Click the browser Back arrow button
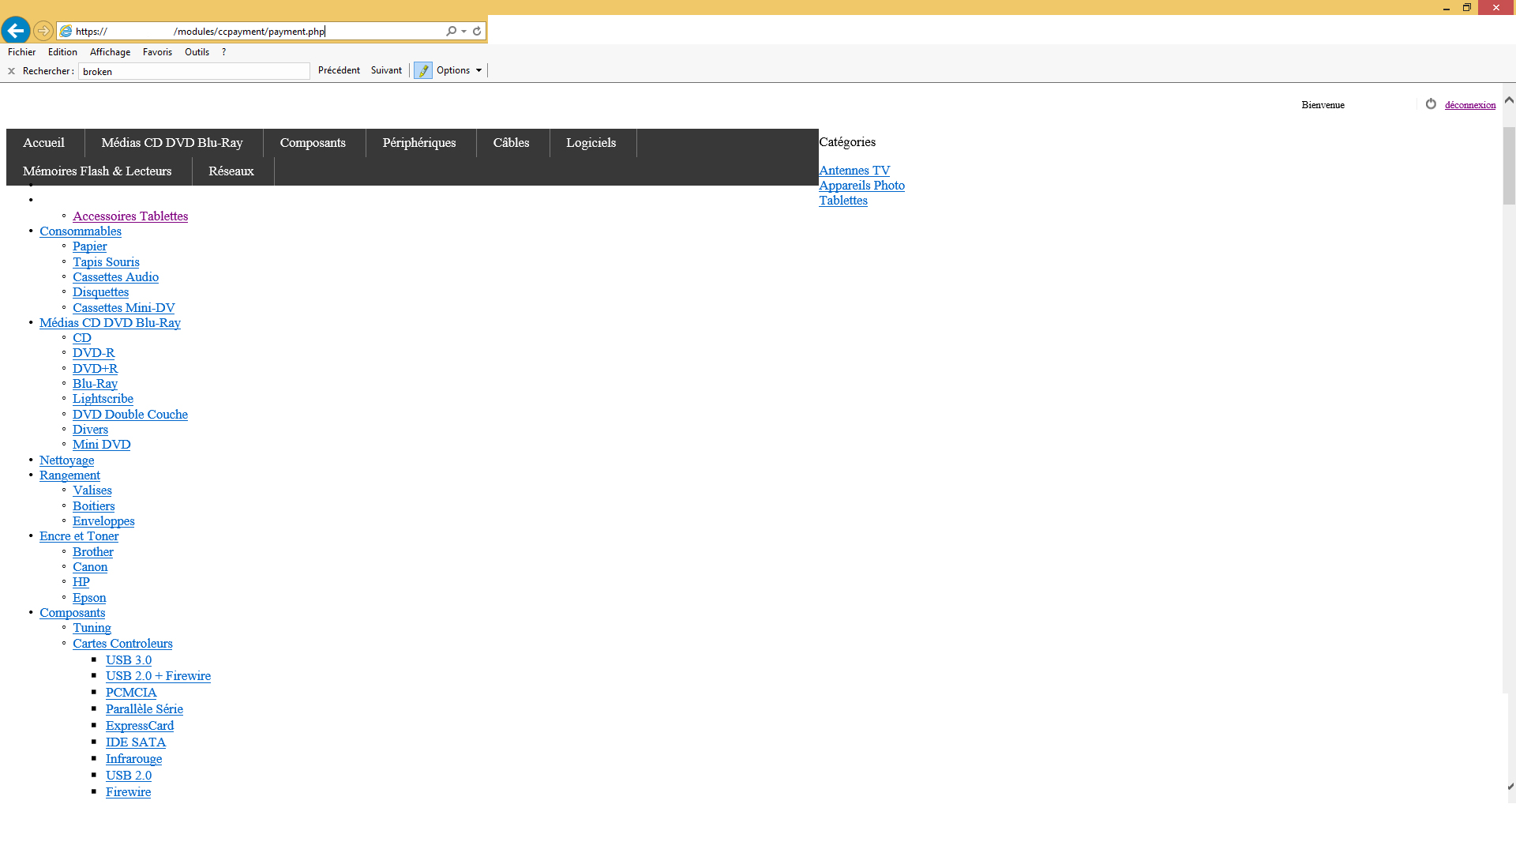 tap(15, 31)
